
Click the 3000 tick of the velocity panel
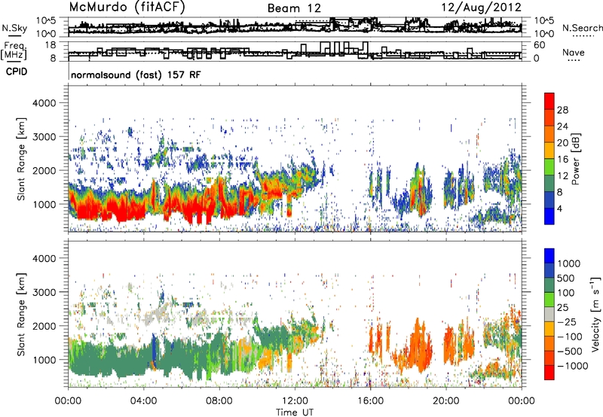[x=44, y=292]
